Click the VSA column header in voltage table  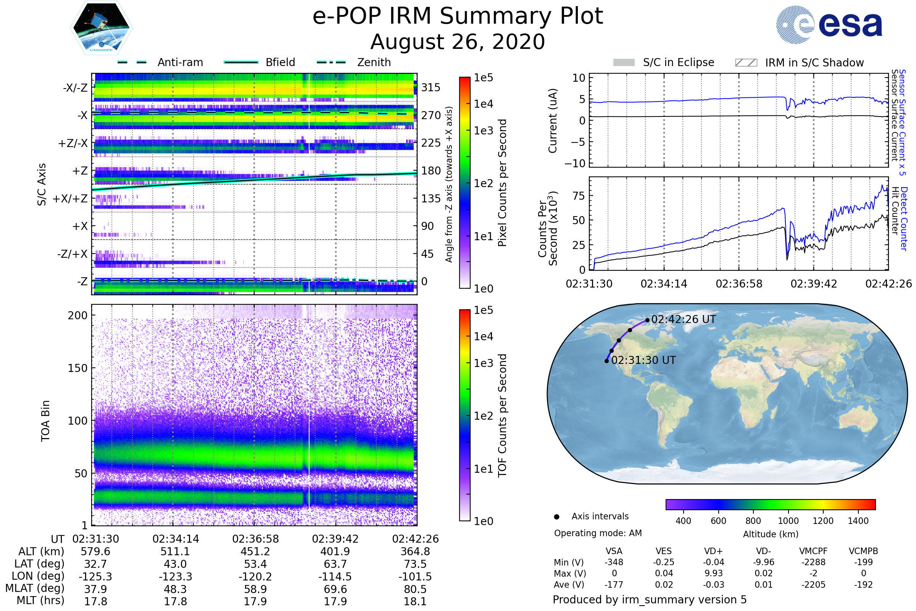click(x=614, y=551)
